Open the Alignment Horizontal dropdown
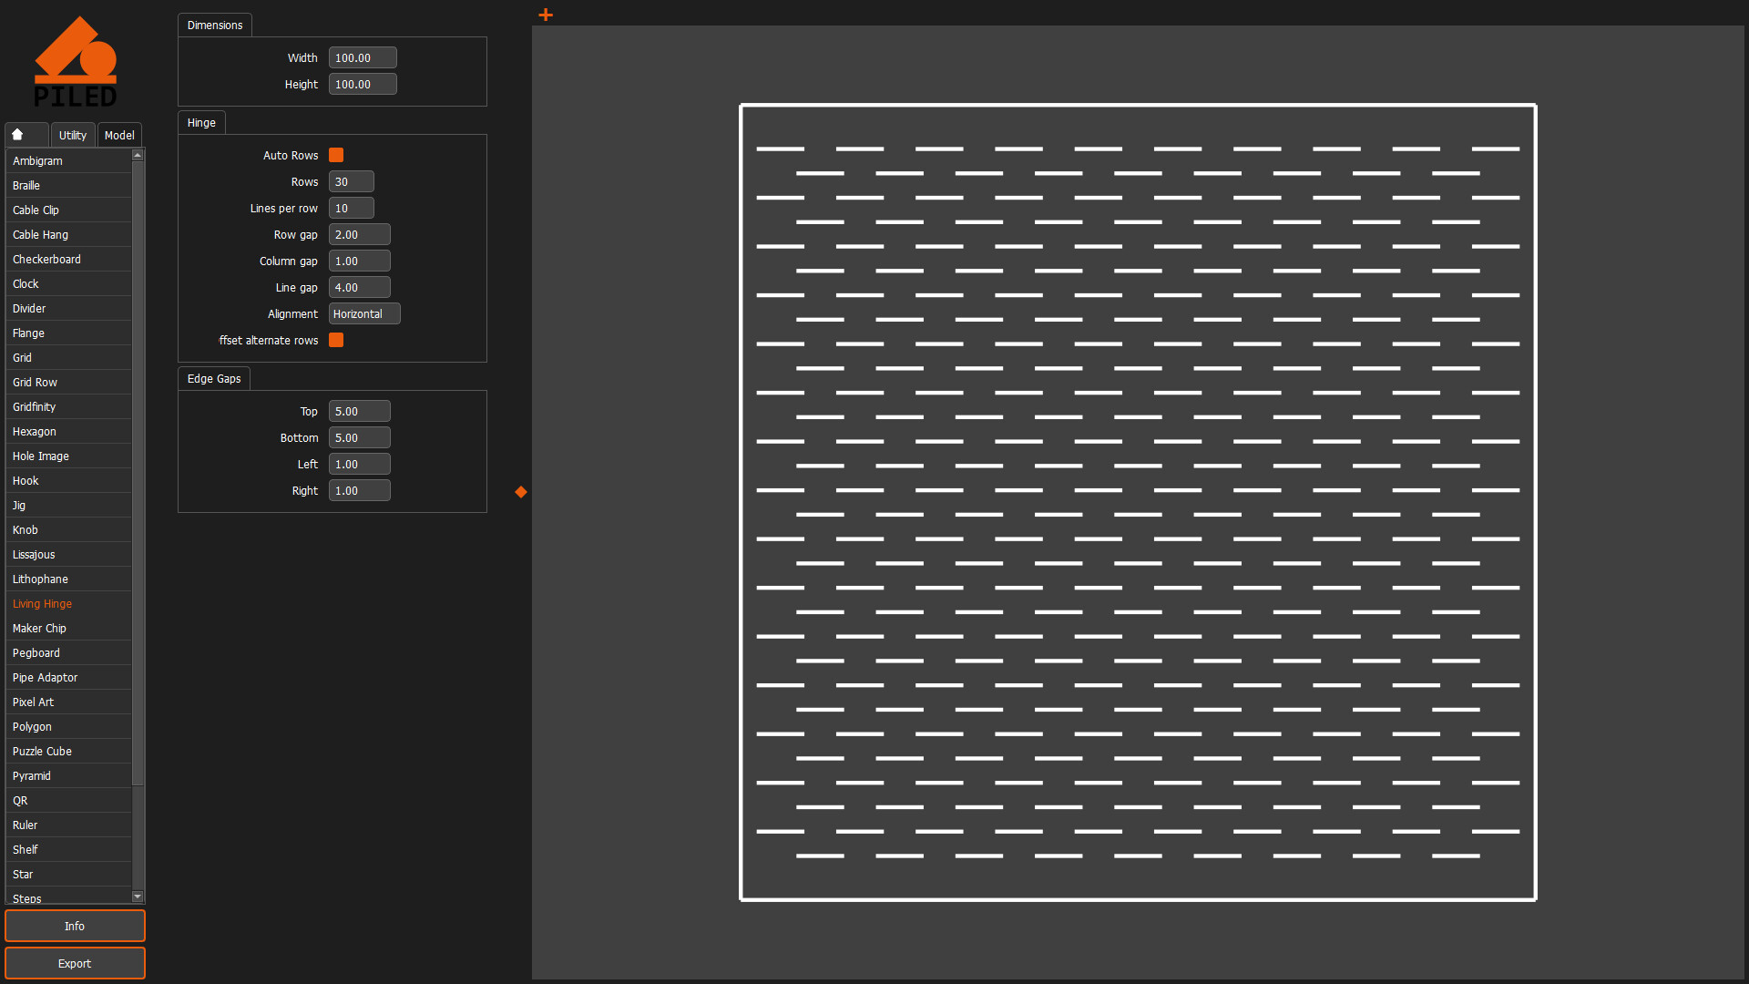1749x984 pixels. (x=363, y=313)
